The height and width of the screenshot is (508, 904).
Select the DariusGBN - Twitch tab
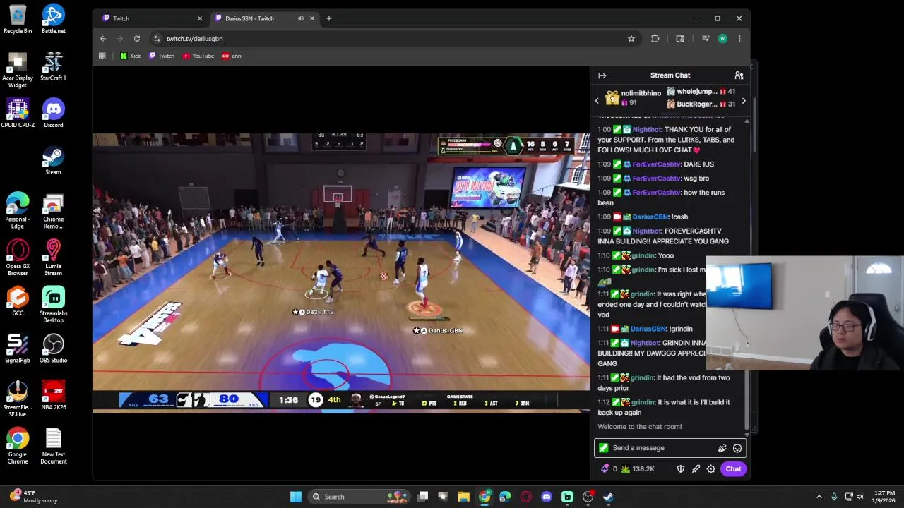pyautogui.click(x=265, y=18)
